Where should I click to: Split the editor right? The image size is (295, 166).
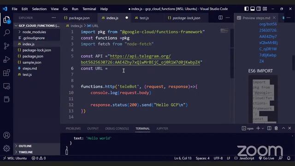coord(220,18)
